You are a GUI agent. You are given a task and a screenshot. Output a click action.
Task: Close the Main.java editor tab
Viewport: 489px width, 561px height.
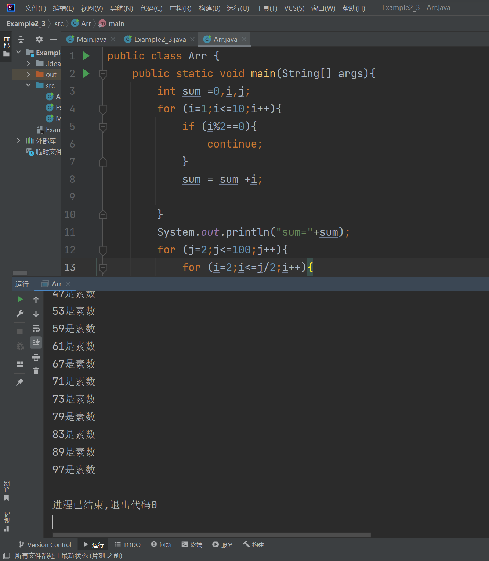click(113, 39)
